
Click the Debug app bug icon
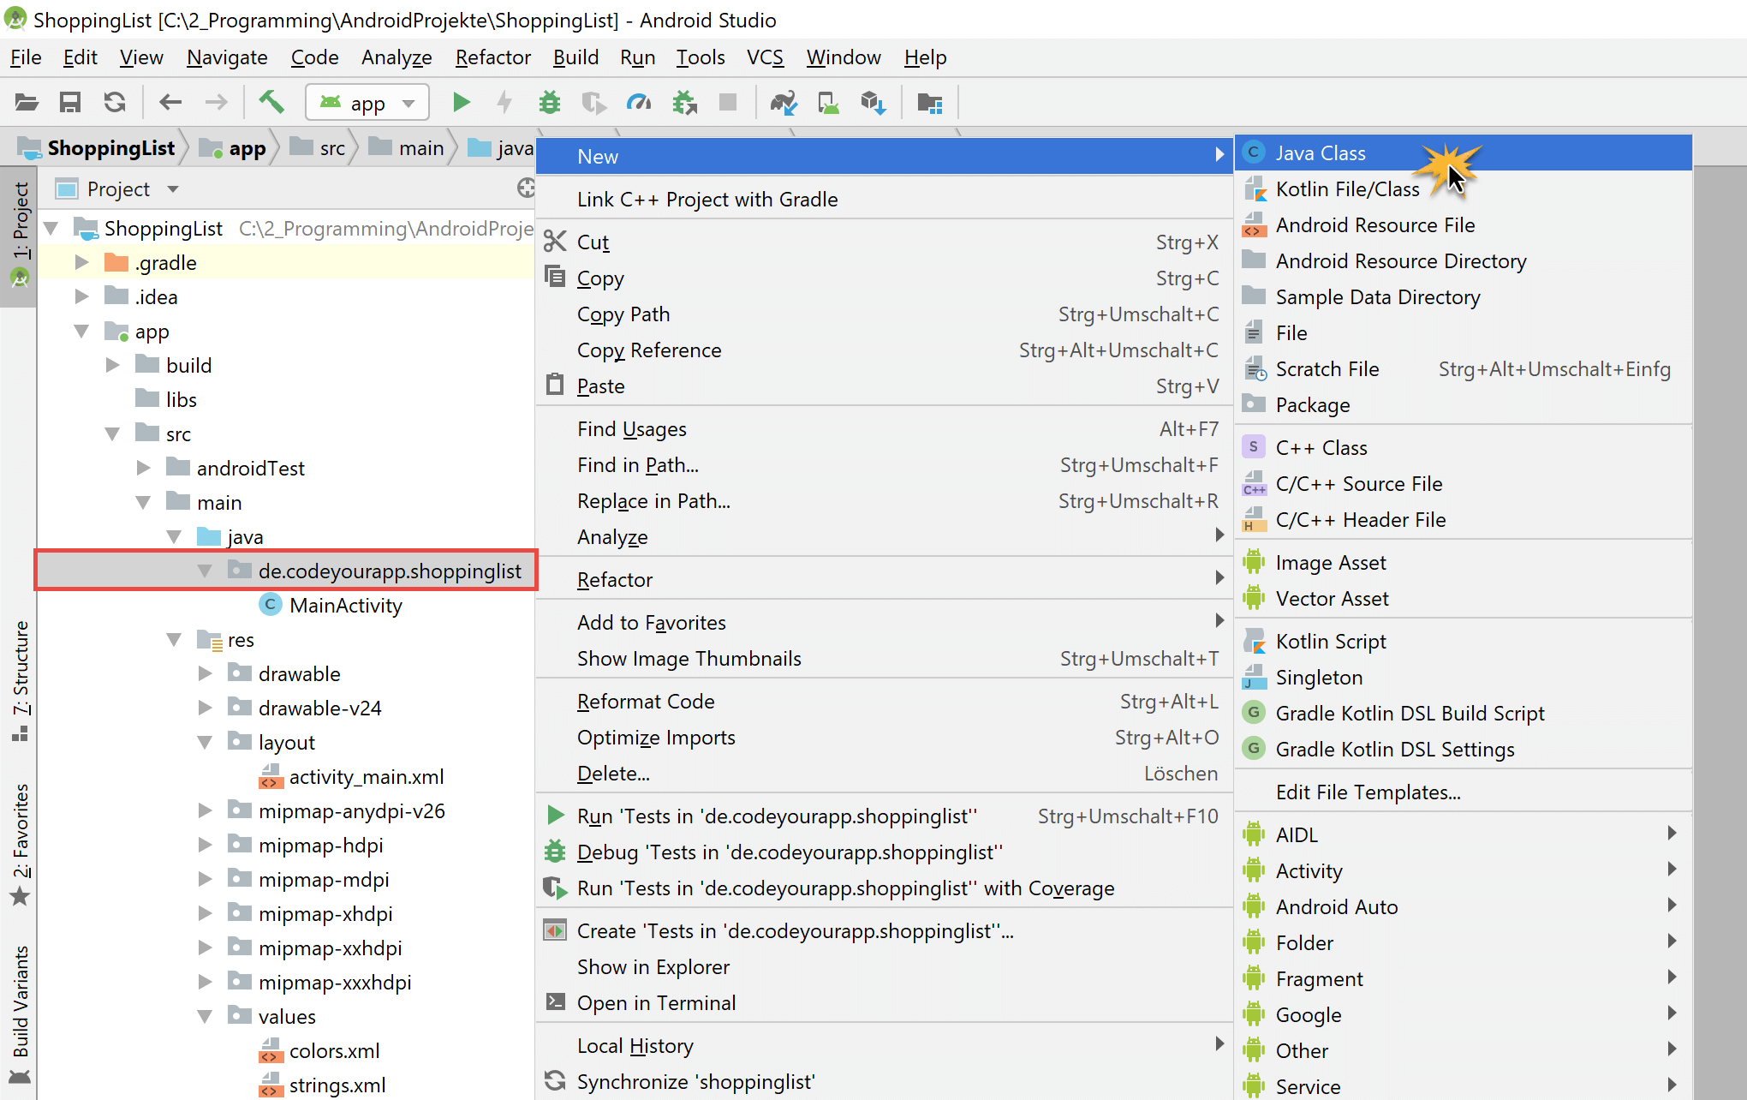point(550,103)
